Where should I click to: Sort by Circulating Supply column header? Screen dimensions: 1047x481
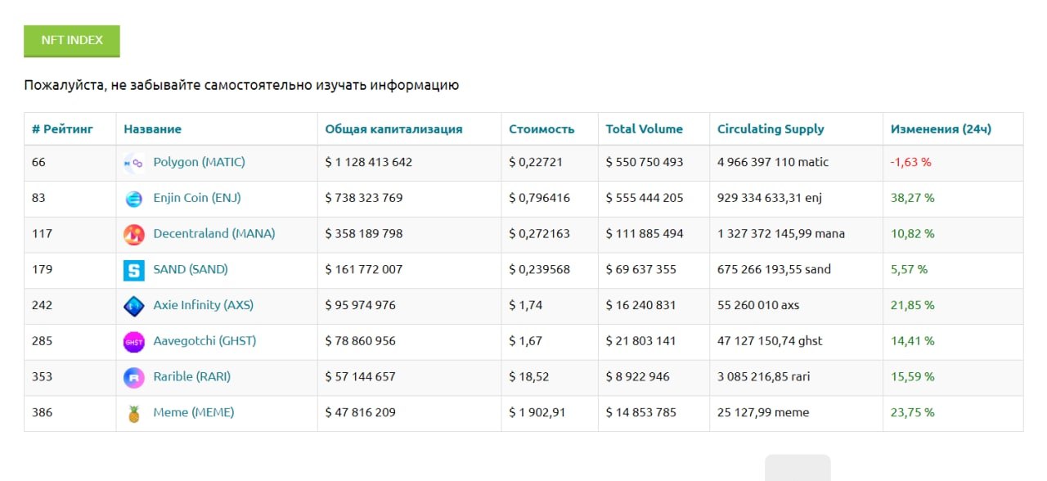click(771, 129)
